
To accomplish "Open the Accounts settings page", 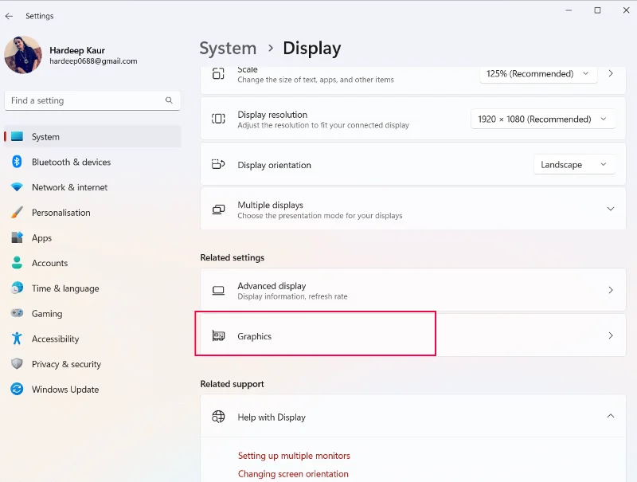I will coord(92,263).
